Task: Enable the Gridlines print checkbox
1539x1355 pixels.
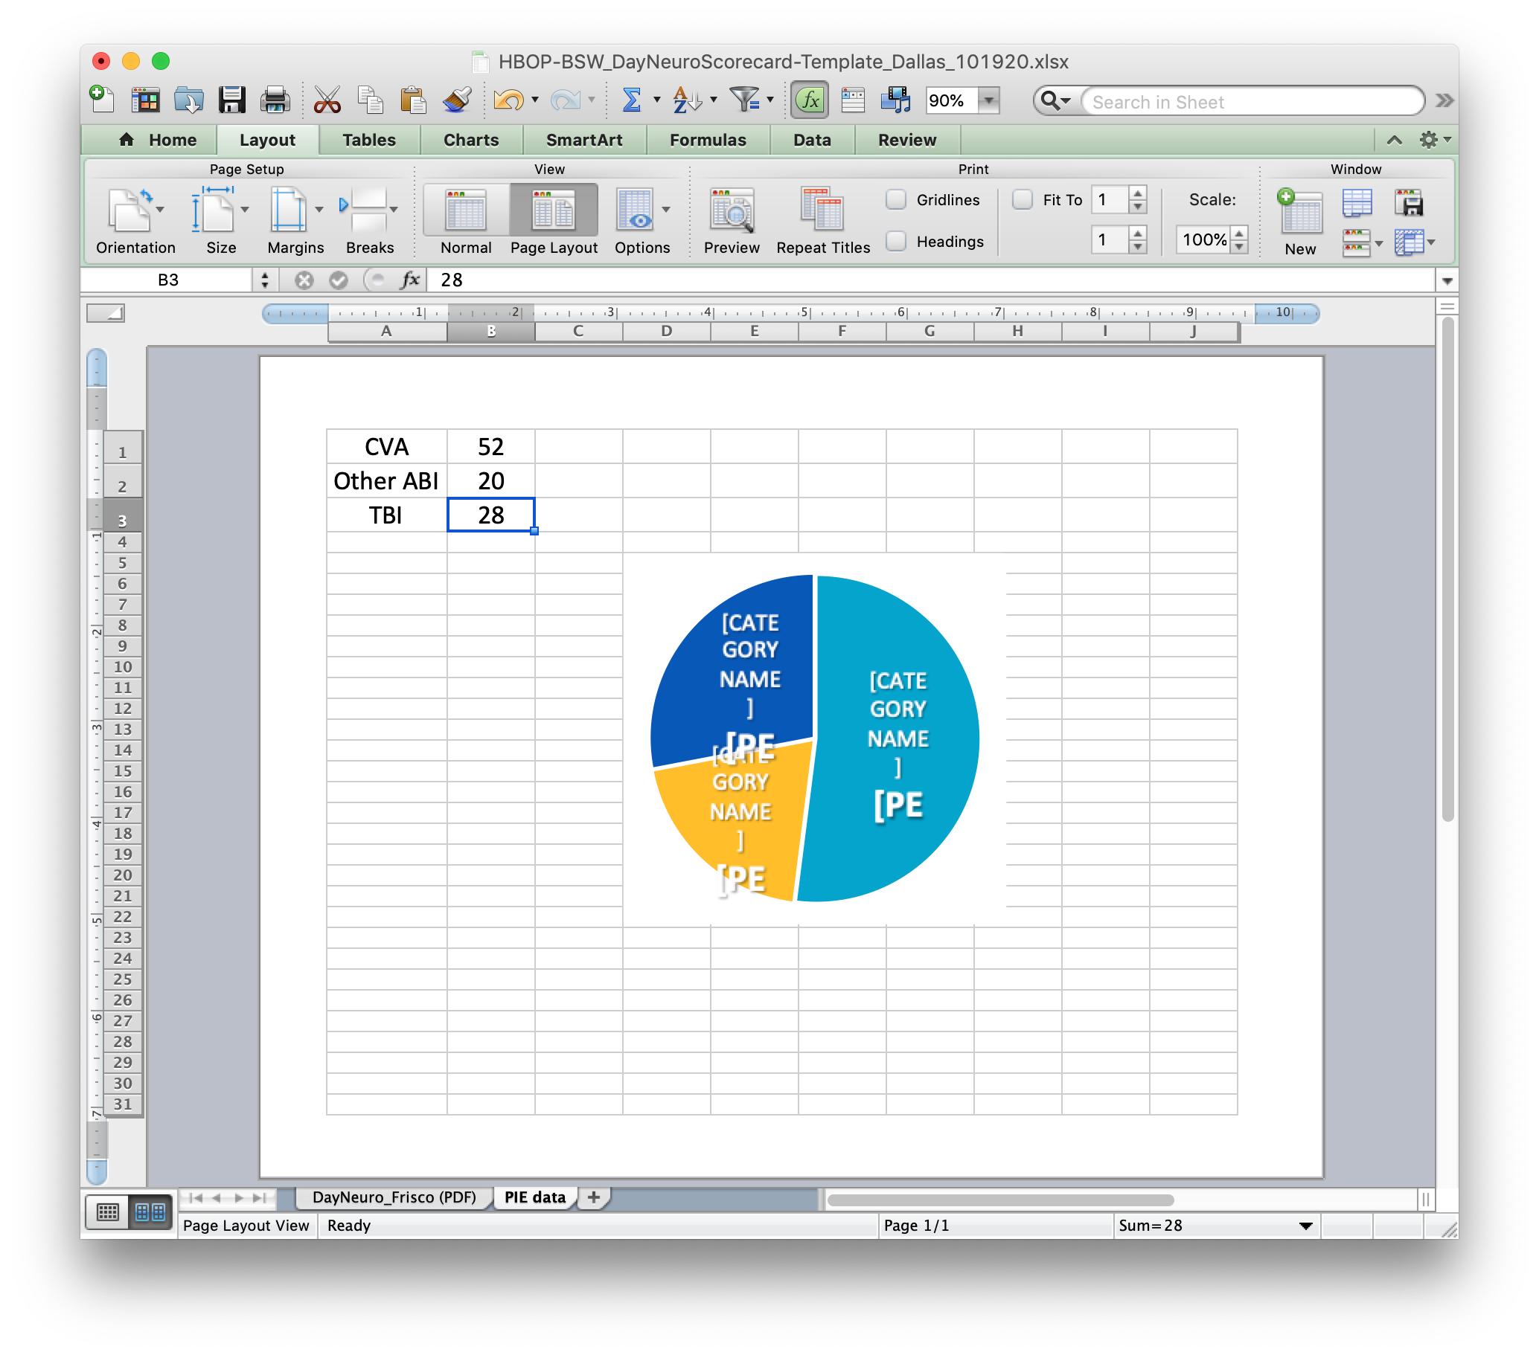Action: tap(896, 199)
